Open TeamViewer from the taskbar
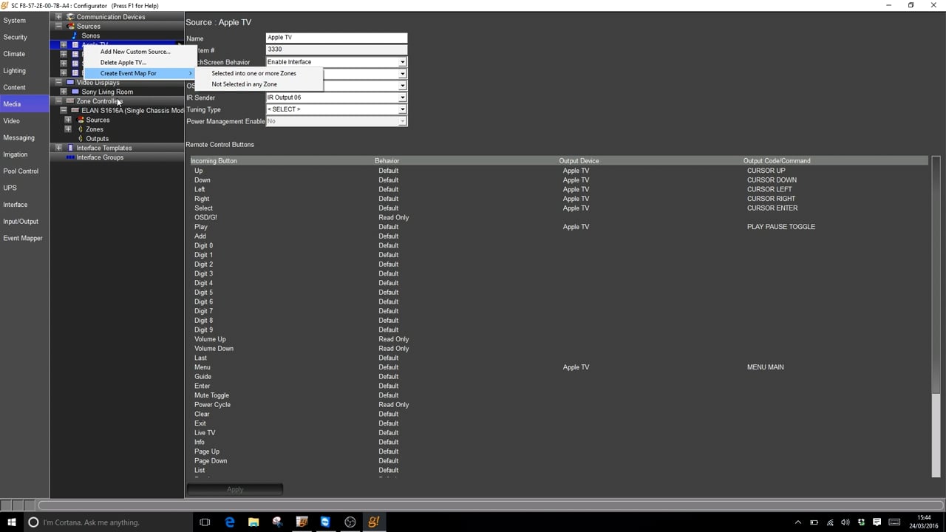Image resolution: width=946 pixels, height=532 pixels. (x=325, y=522)
